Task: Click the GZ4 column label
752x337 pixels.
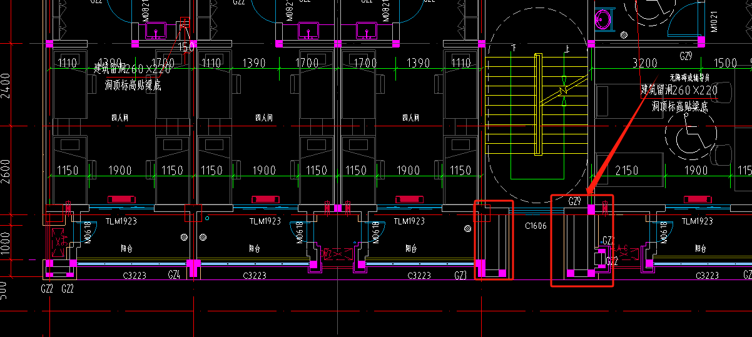Action: [x=174, y=274]
